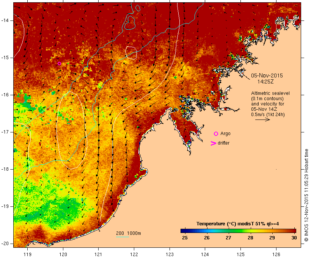Click the '200' isobath depth label
Viewport: 311px width, 258px height.
coord(120,233)
